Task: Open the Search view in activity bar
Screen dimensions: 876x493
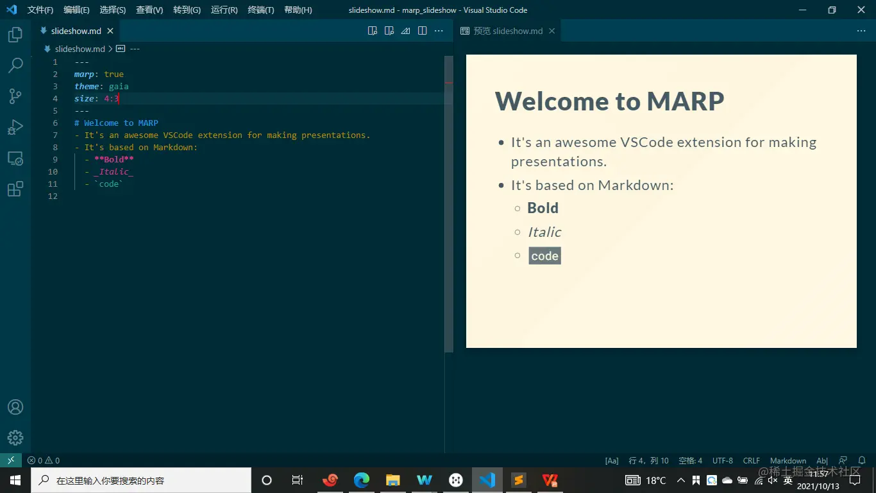Action: [15, 65]
